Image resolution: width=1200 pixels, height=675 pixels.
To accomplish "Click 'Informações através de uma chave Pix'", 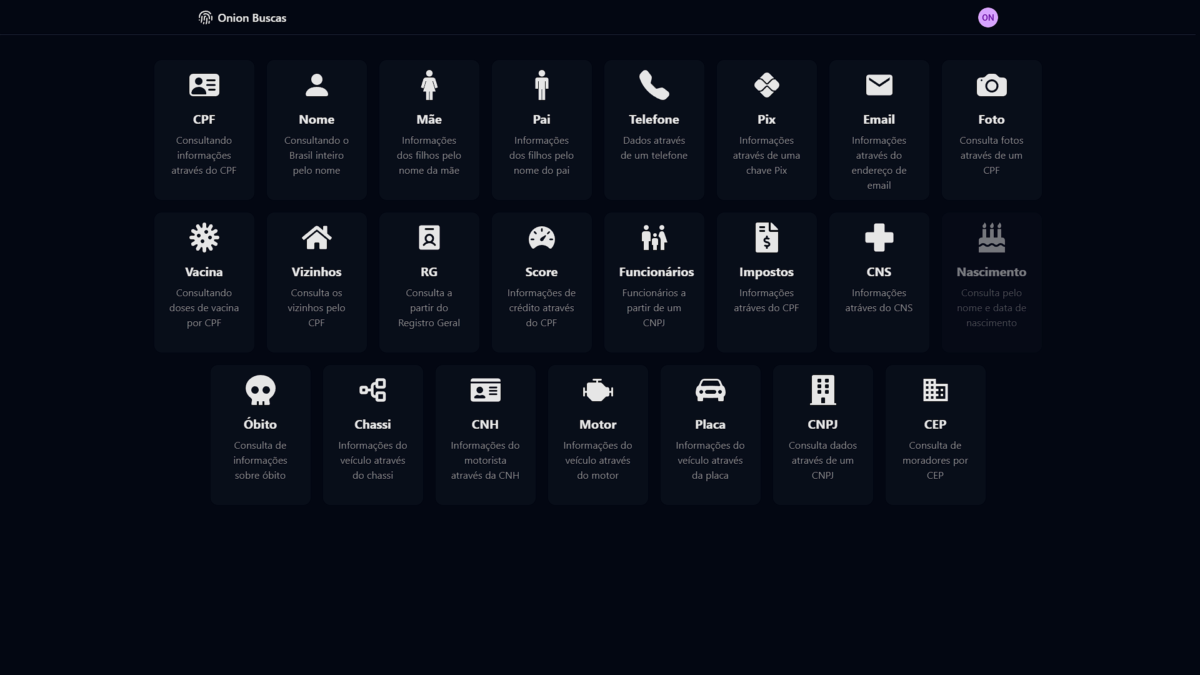I will (767, 156).
